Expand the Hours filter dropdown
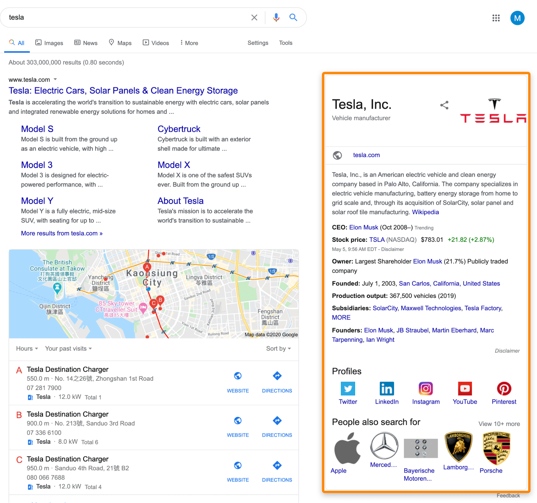This screenshot has height=503, width=537. 27,349
